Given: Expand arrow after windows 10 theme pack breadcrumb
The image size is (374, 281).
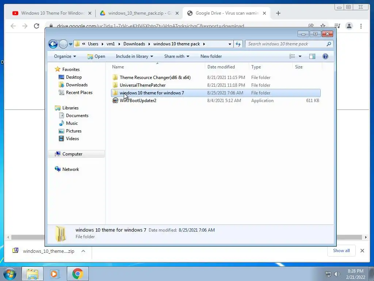Looking at the screenshot, I should 204,44.
